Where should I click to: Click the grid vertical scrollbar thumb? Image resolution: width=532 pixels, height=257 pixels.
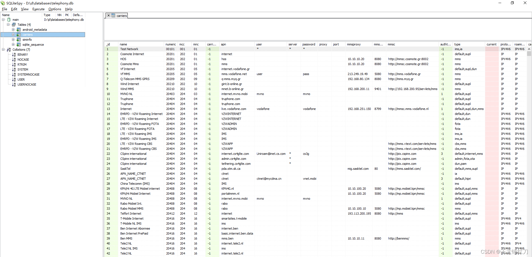click(x=529, y=54)
